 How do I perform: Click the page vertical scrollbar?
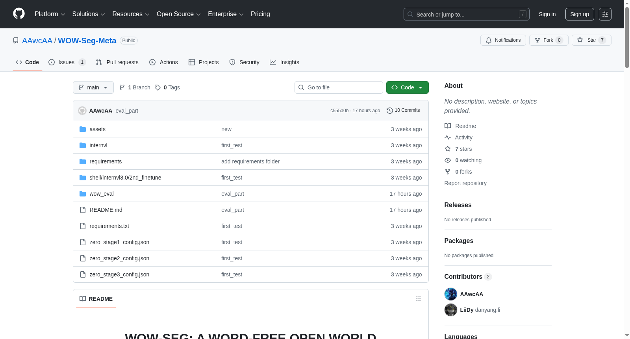pyautogui.click(x=627, y=37)
